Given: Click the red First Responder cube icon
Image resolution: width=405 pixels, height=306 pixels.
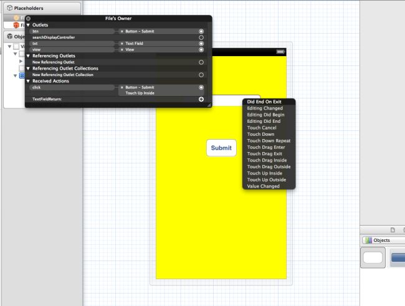Looking at the screenshot, I should point(16,25).
